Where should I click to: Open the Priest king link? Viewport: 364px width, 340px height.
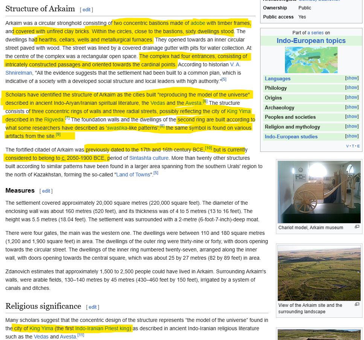(x=117, y=329)
